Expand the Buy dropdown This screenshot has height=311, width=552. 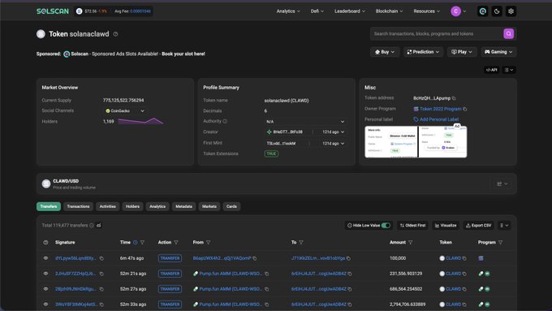pyautogui.click(x=385, y=52)
